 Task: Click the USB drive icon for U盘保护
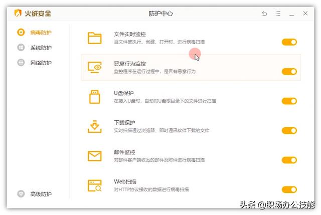[95, 97]
